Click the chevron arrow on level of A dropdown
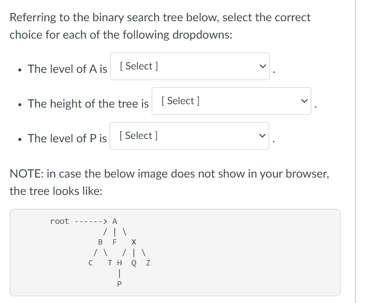The image size is (373, 303). click(262, 67)
